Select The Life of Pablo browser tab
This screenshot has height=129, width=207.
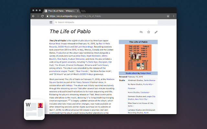[61, 11]
